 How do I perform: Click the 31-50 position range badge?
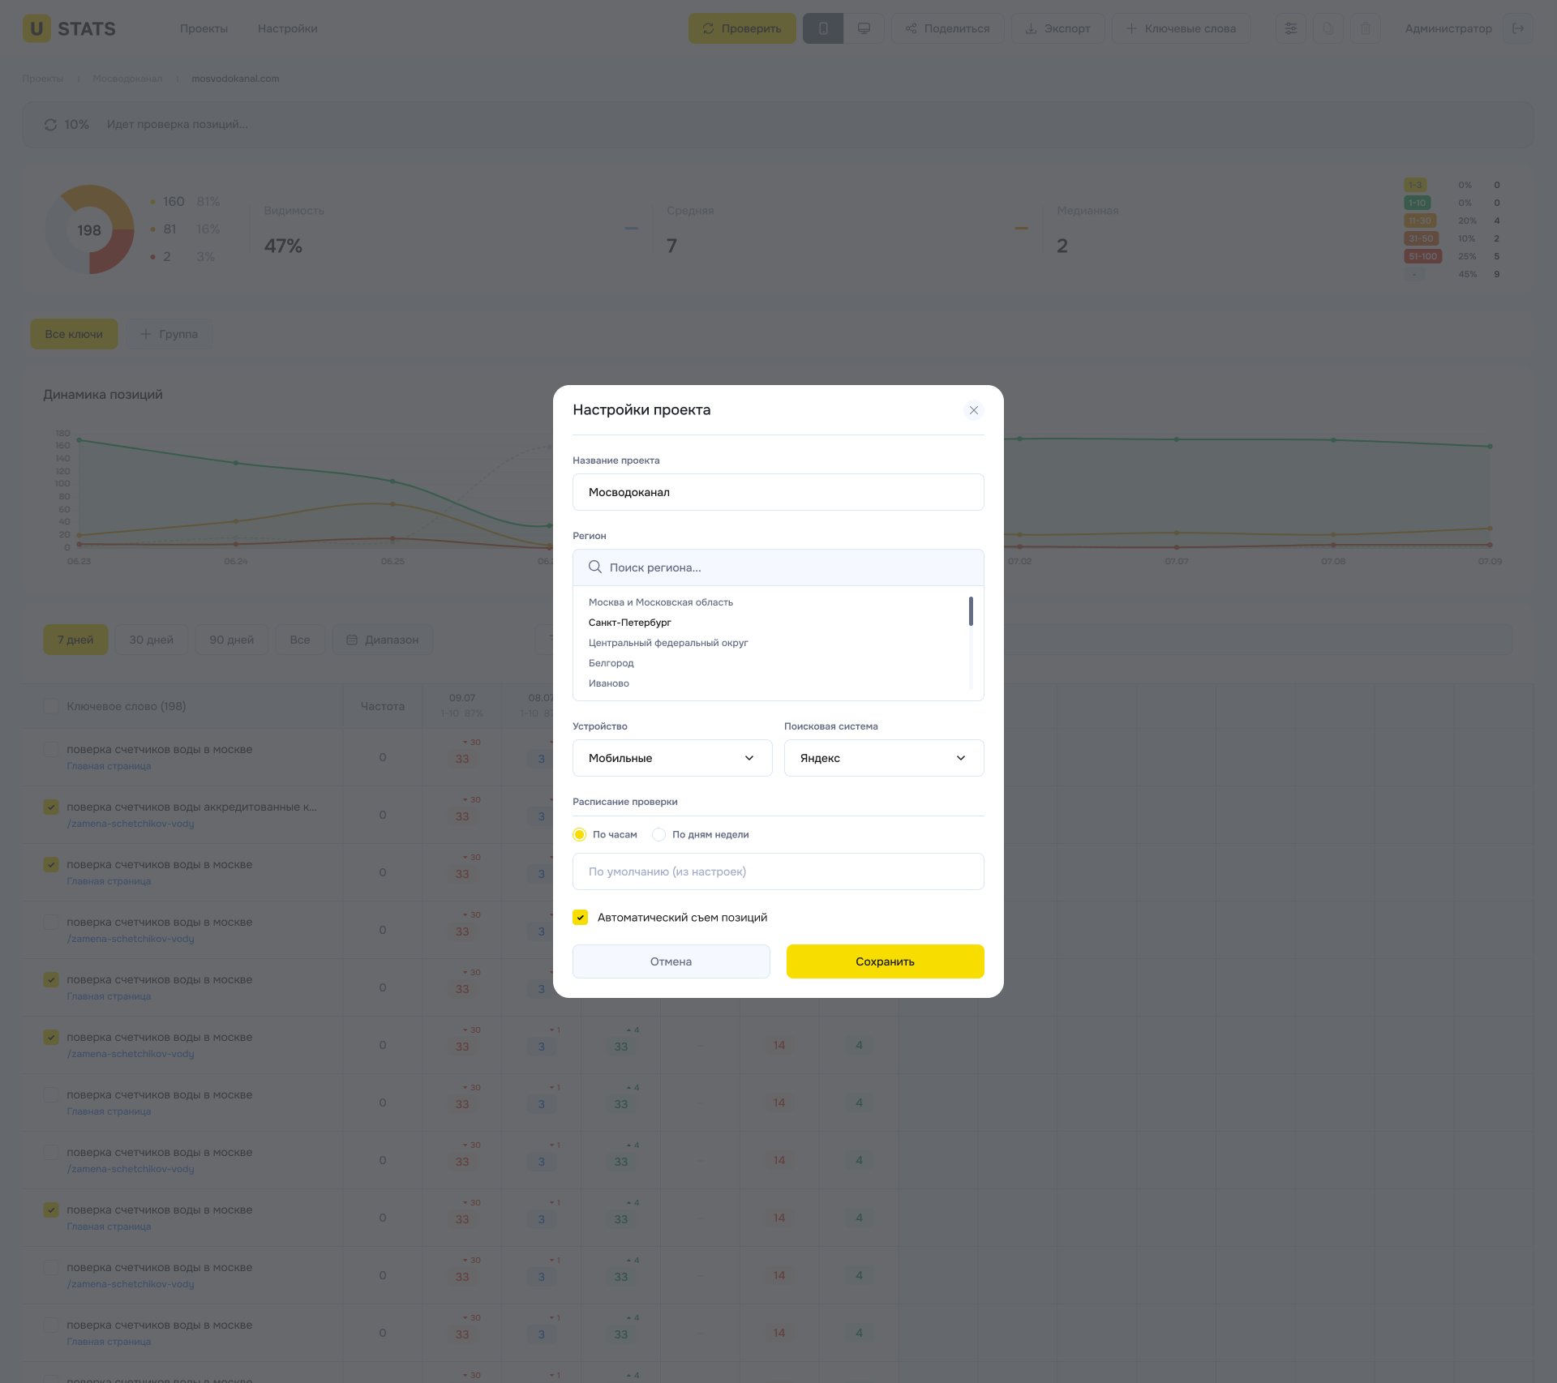tap(1421, 238)
